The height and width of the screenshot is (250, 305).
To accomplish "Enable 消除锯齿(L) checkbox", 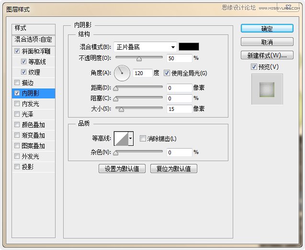I will click(x=143, y=139).
